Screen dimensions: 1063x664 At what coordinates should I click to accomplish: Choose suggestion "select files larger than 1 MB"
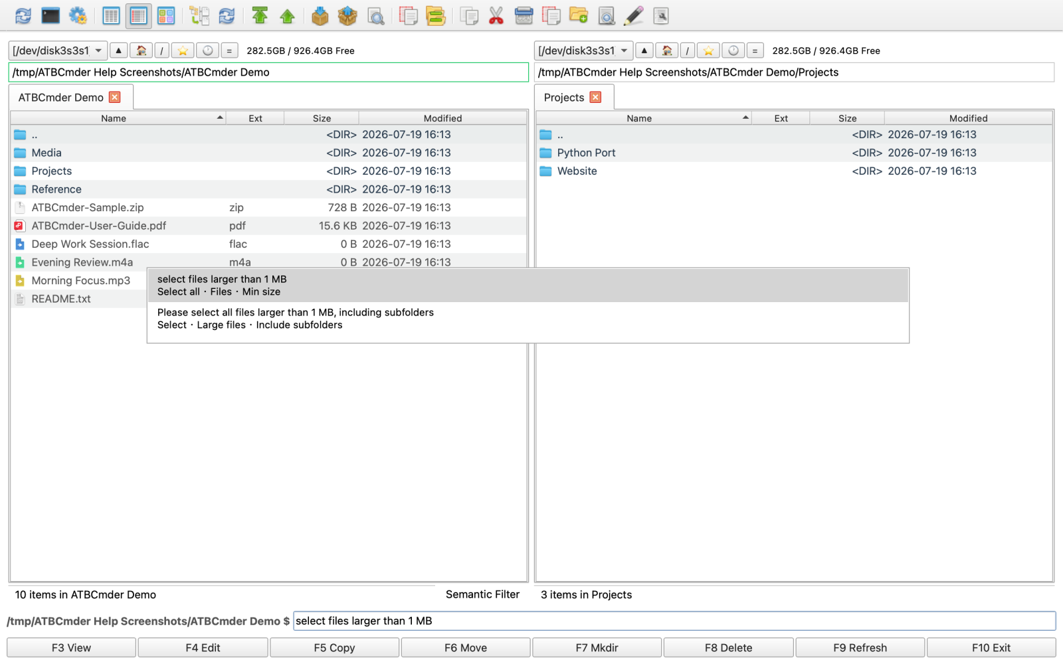click(x=528, y=286)
